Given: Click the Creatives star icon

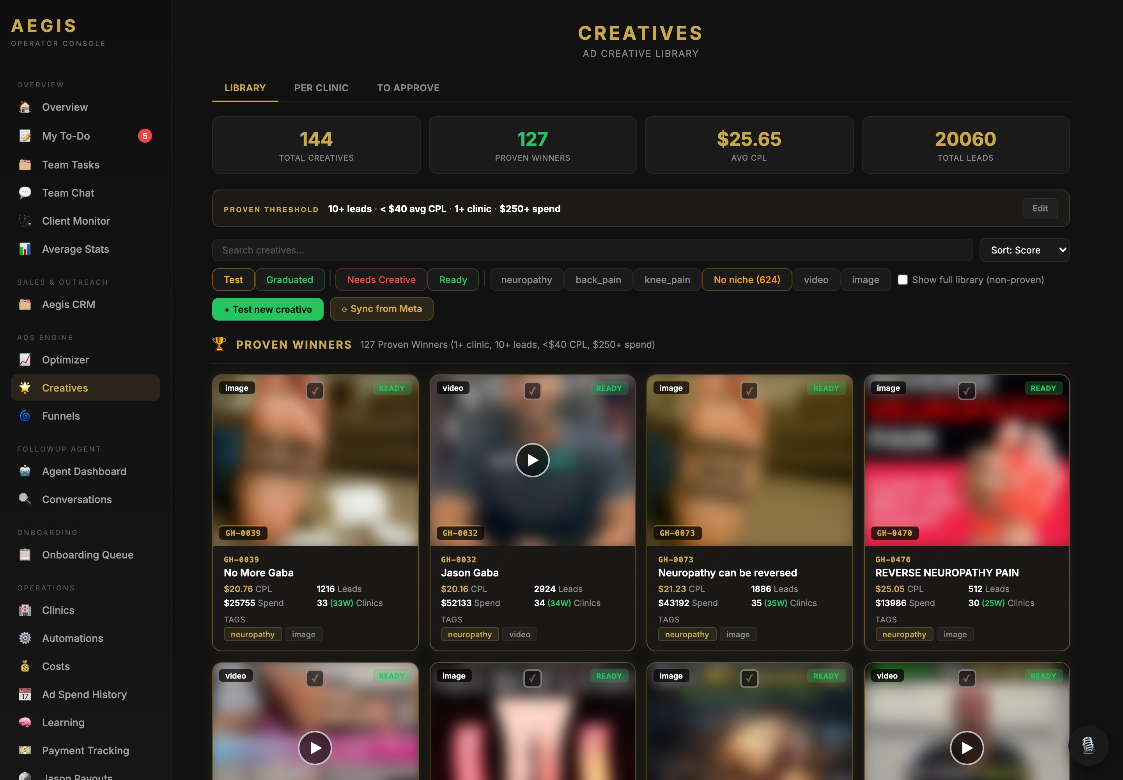Looking at the screenshot, I should [25, 388].
